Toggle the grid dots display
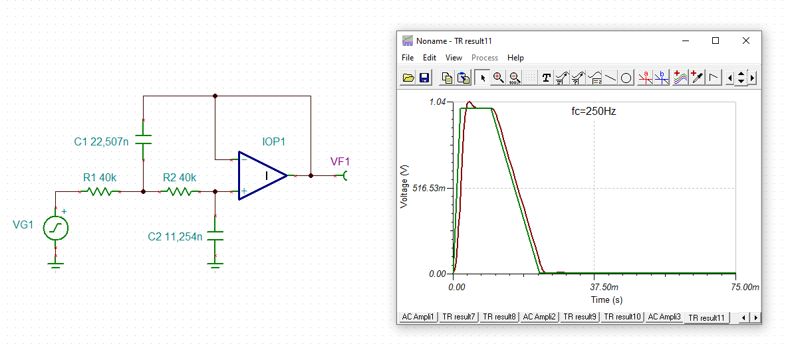 pos(530,78)
